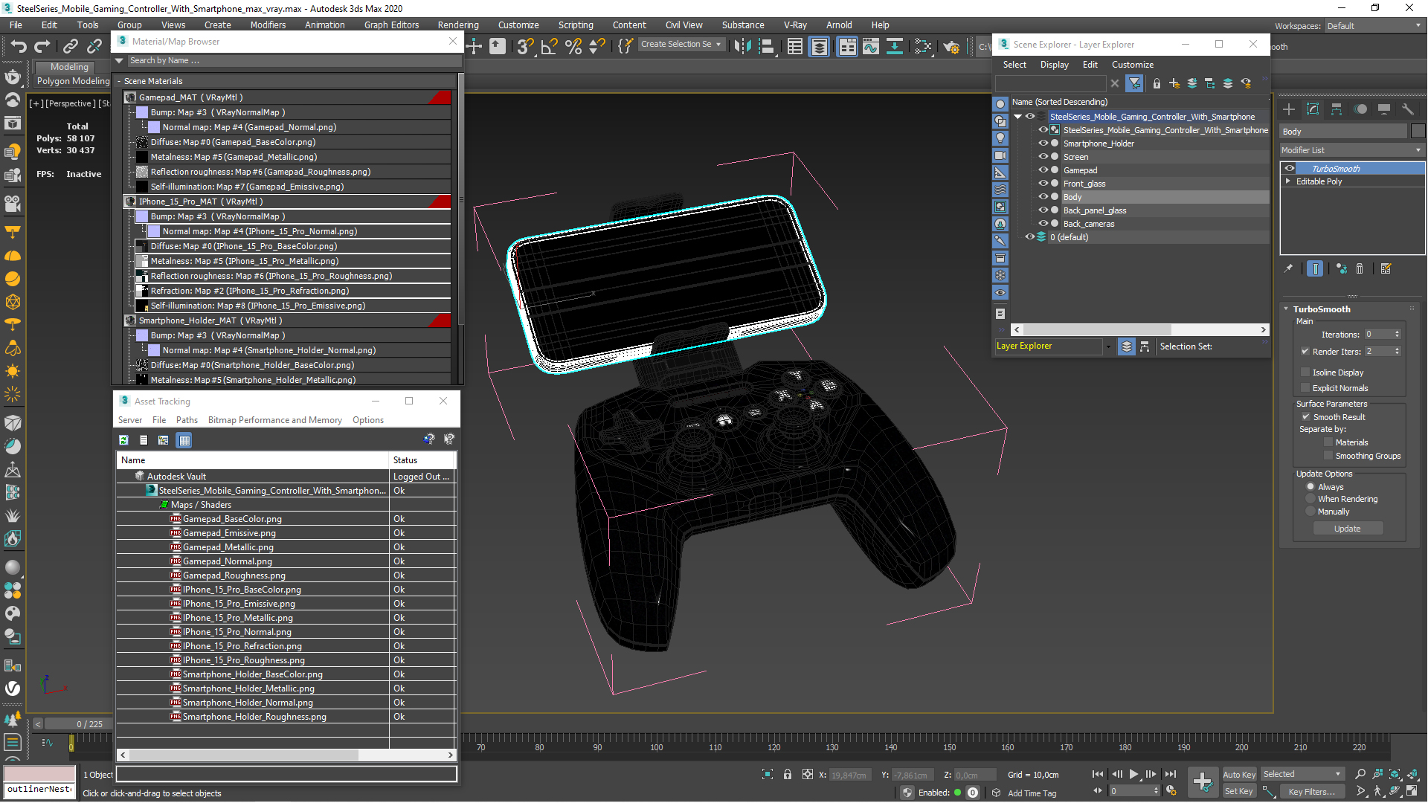Open the Align tool icon
Viewport: 1428px width, 803px height.
pyautogui.click(x=766, y=47)
